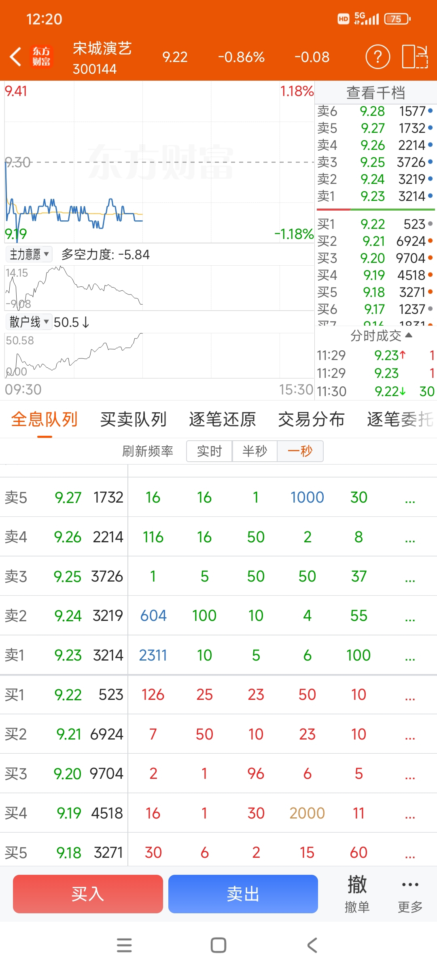Select 买6 row at 9.17
This screenshot has height=972, width=437.
tap(375, 309)
